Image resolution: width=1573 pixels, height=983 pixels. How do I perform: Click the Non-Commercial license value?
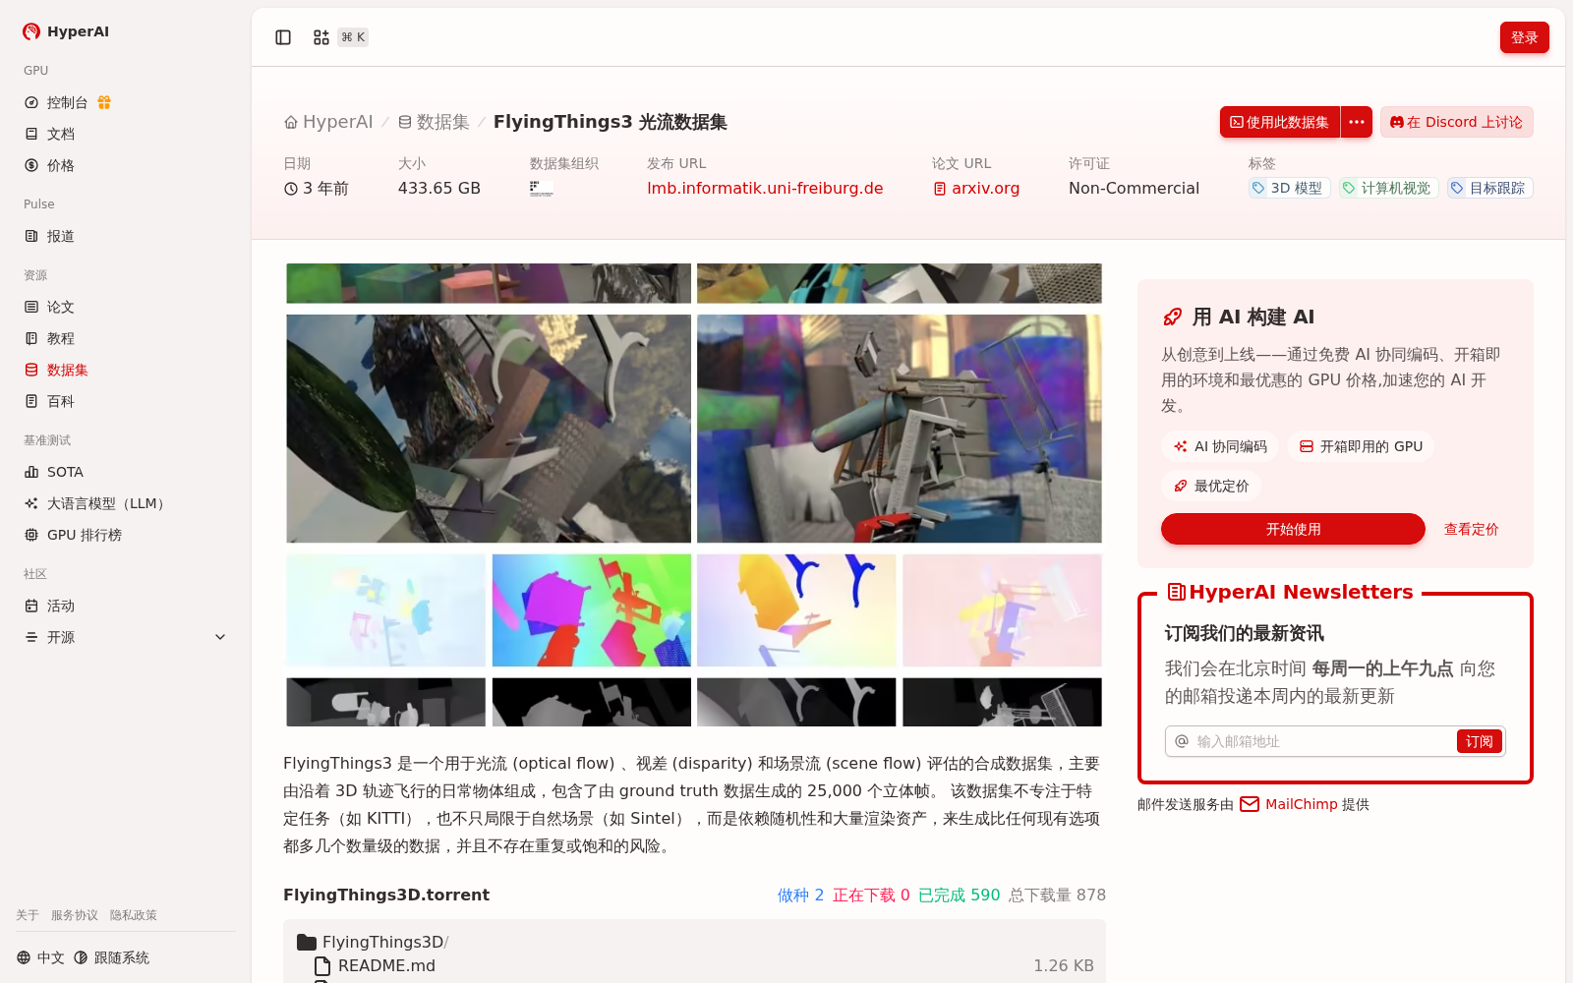click(1134, 188)
